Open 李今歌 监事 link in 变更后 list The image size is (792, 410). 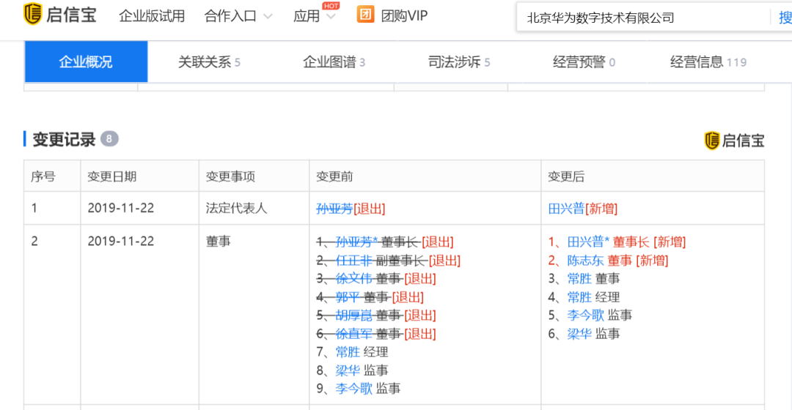pos(585,316)
